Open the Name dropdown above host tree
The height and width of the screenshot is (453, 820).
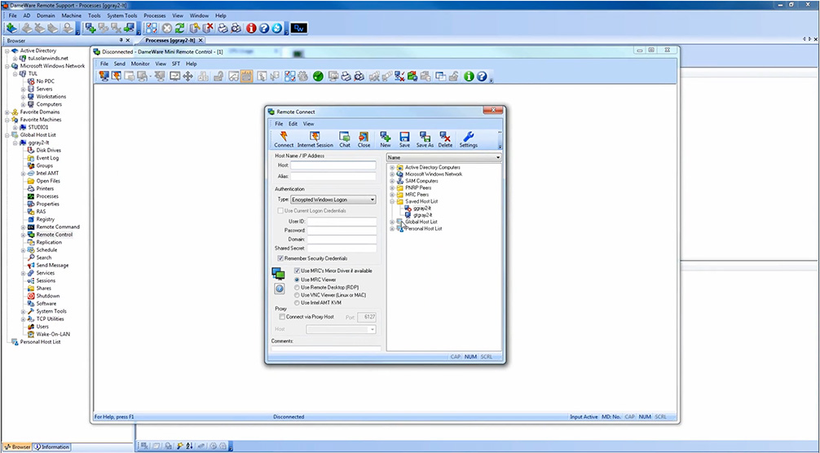pos(443,157)
